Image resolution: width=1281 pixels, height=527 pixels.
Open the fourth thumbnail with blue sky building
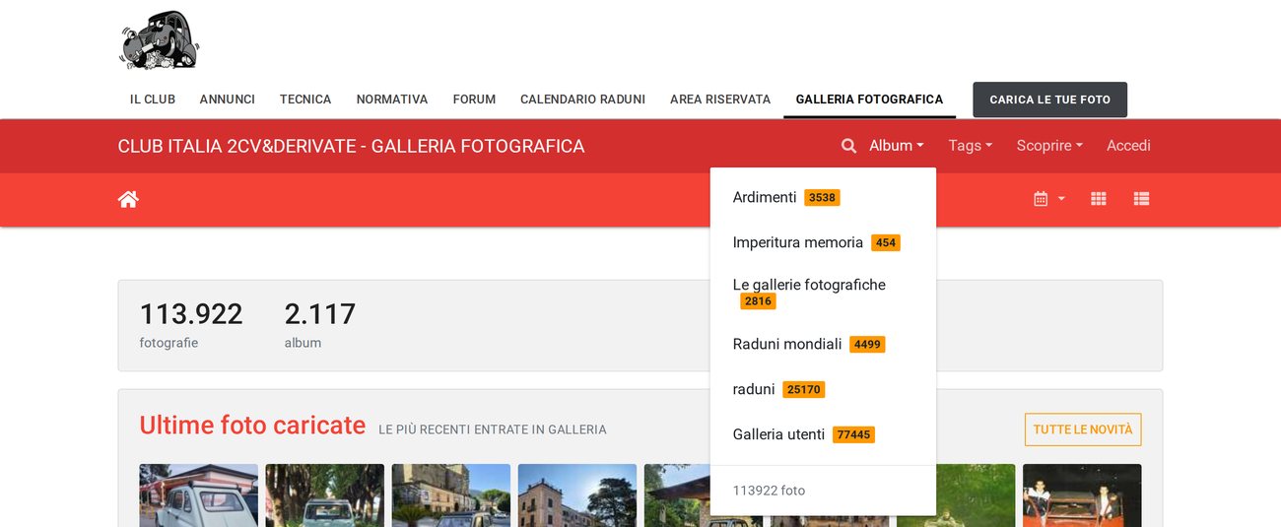tap(576, 495)
